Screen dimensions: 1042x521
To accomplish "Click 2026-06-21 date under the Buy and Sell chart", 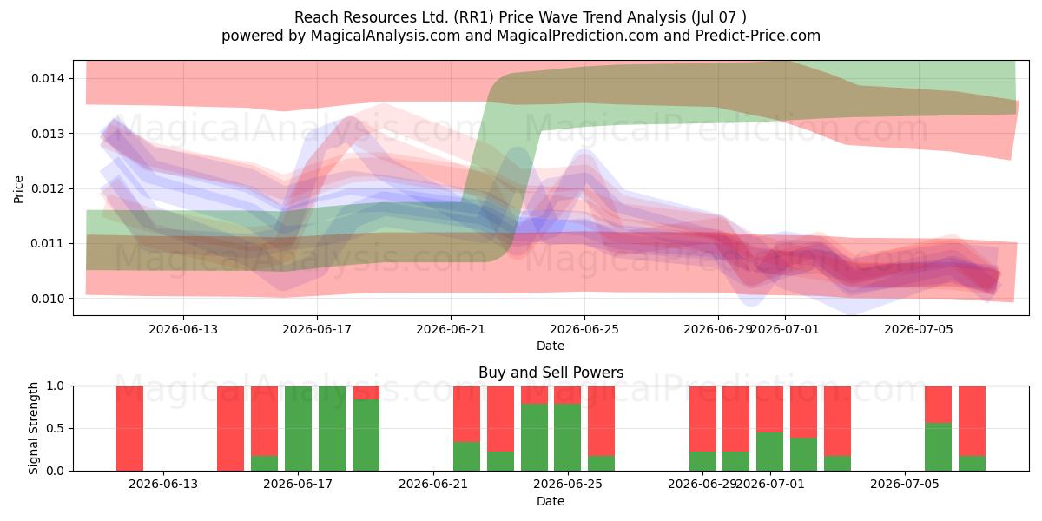I will [432, 485].
